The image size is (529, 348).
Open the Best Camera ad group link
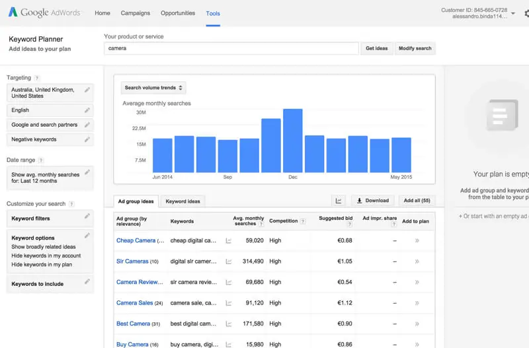tap(133, 324)
